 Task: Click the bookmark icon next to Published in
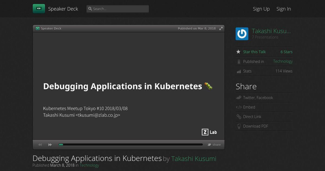pyautogui.click(x=239, y=62)
